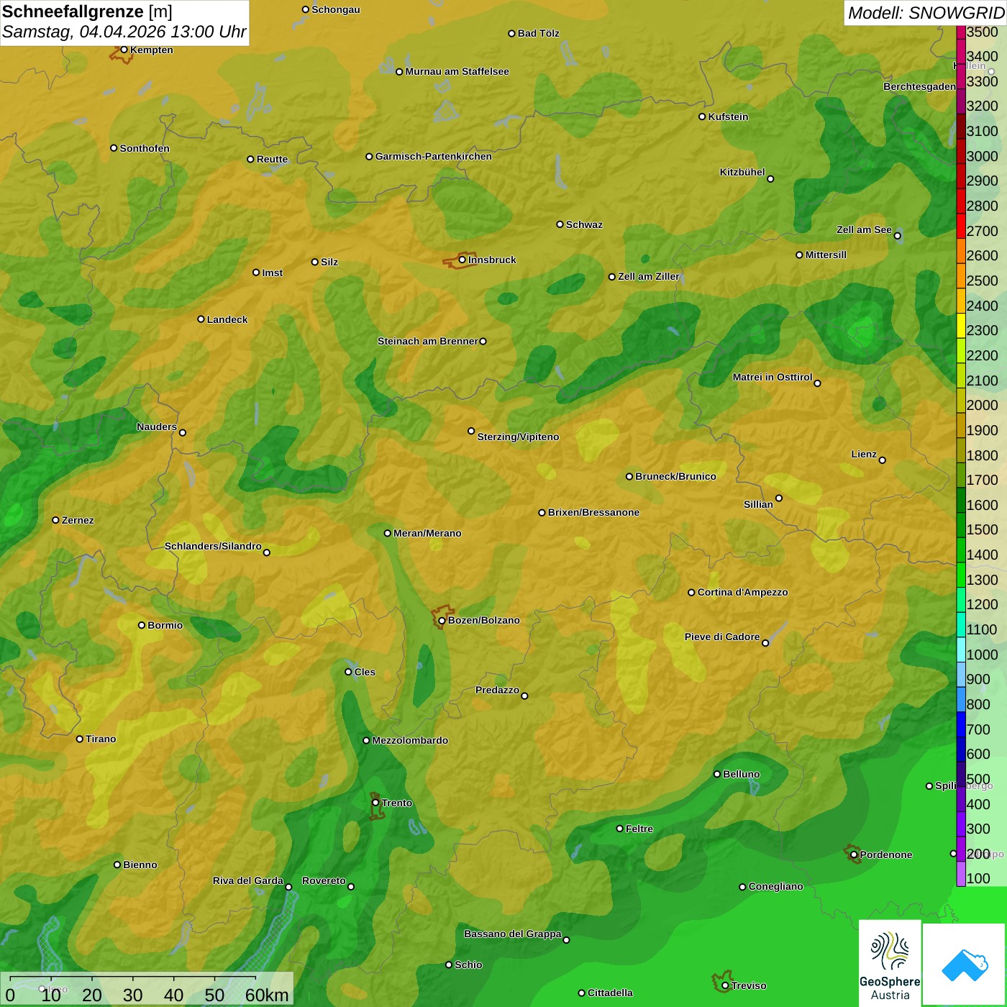Click the Schwaz location dot

[560, 224]
